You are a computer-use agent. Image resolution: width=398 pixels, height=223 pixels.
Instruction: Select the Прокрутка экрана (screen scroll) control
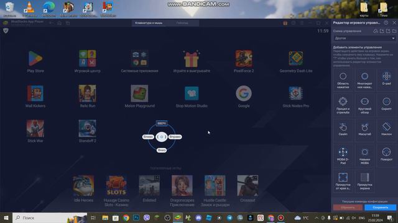365,181
